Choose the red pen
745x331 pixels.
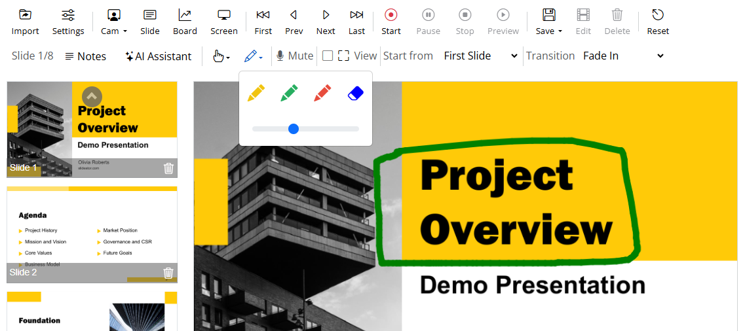pos(322,93)
